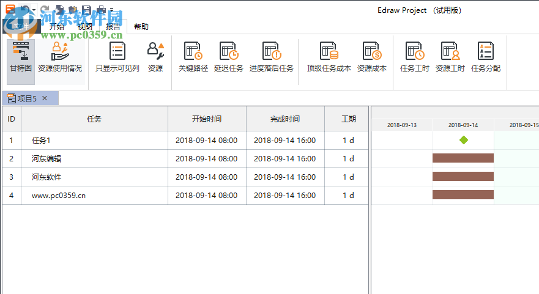Click the 任务 (Task) column header
The width and height of the screenshot is (539, 294).
(x=95, y=119)
